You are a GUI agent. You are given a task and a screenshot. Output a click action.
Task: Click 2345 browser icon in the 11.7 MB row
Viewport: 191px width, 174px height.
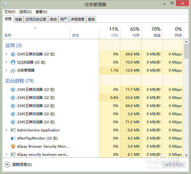pos(13,90)
